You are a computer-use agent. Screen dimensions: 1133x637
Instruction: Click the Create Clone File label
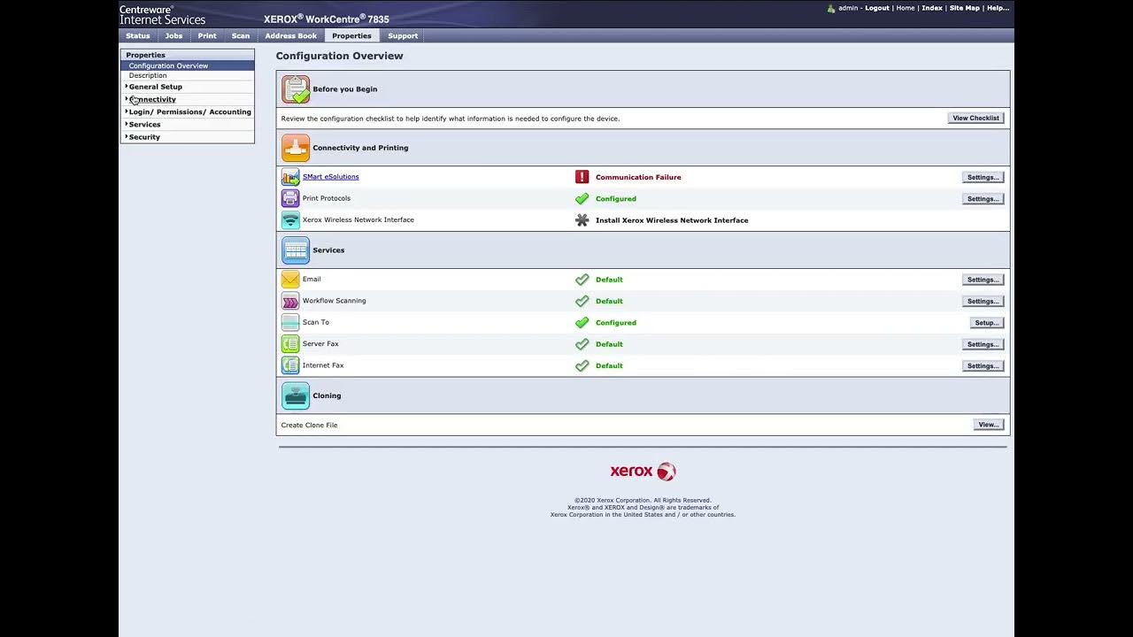point(309,426)
